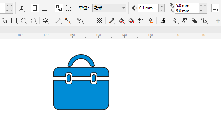
Task: Switch page to portrait orientation
Action: [35, 8]
